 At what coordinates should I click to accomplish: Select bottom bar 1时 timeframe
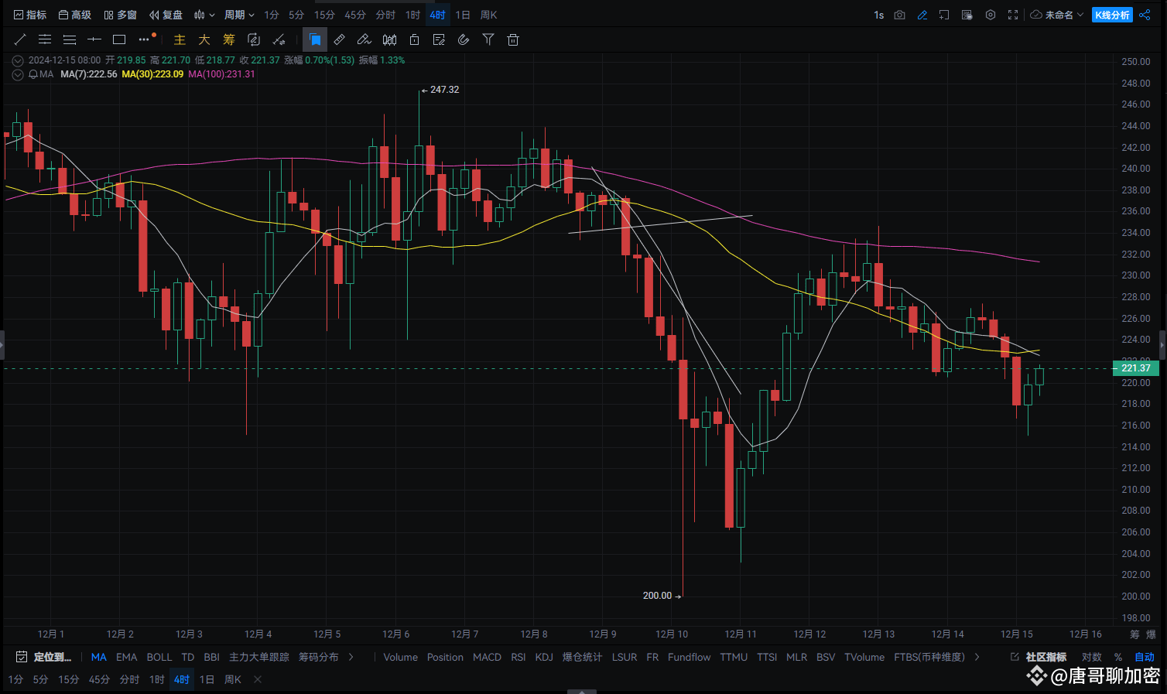click(x=157, y=679)
